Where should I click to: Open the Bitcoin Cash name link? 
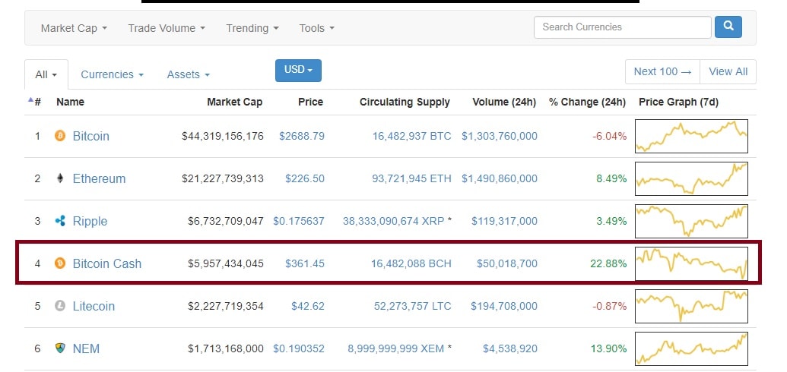pos(107,263)
